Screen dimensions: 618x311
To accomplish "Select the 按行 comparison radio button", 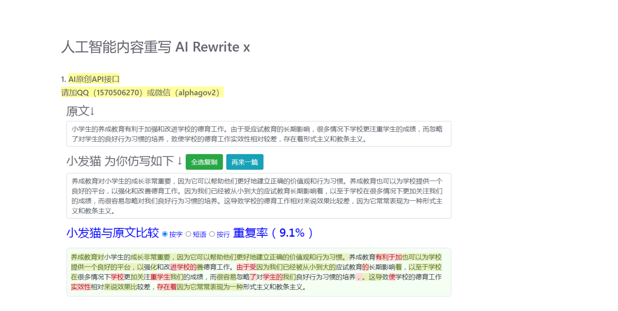I will 212,234.
